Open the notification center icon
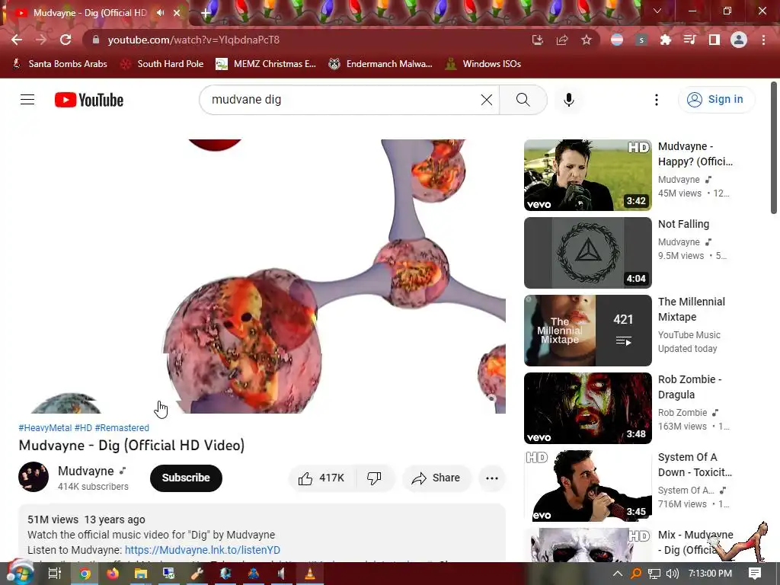 tap(755, 574)
